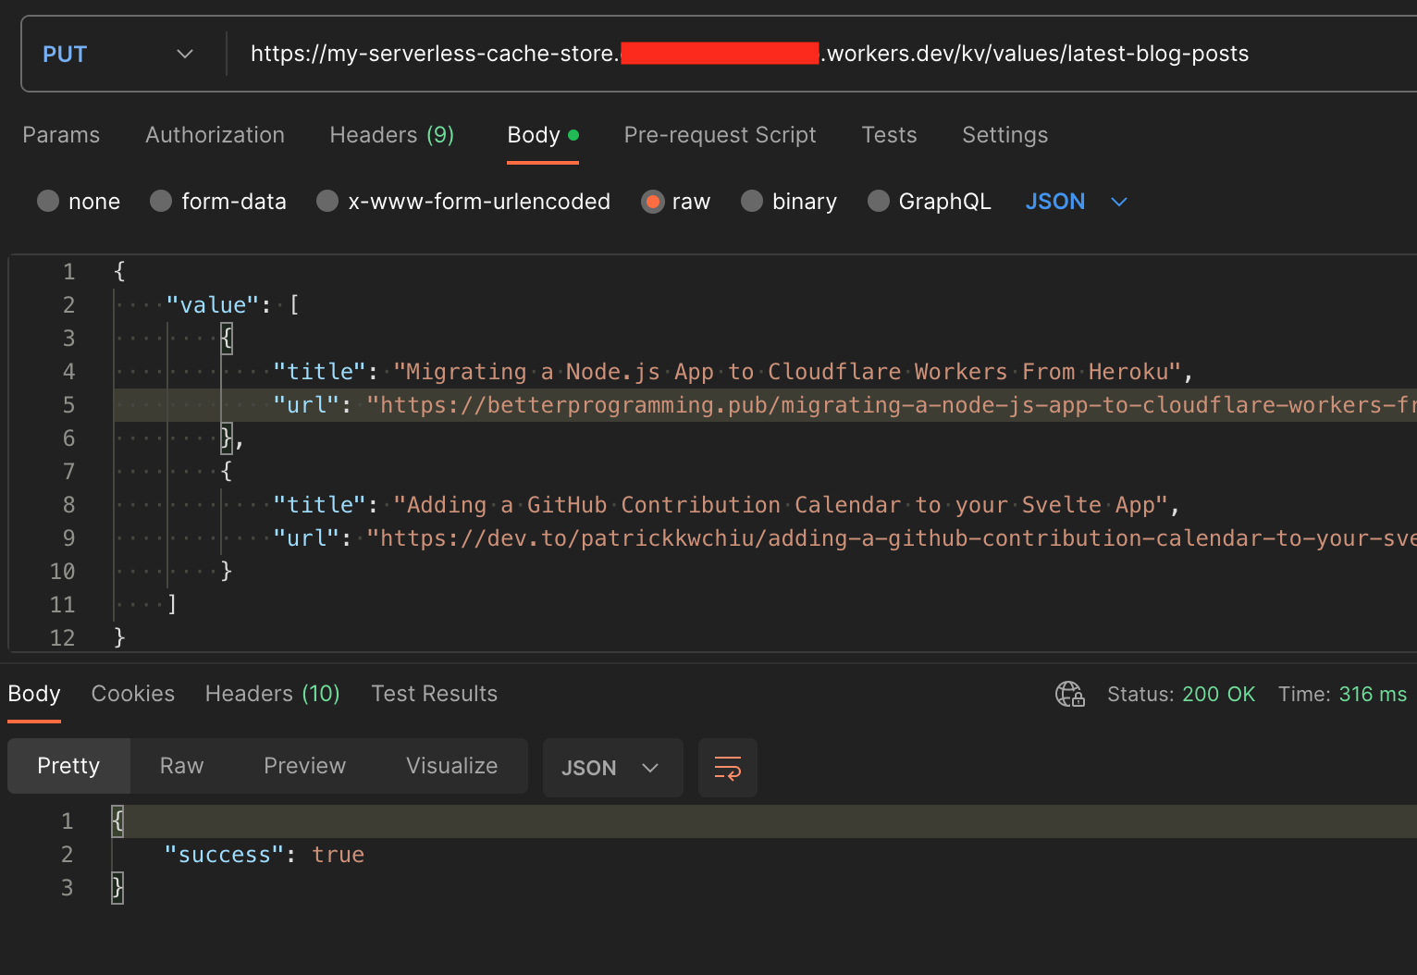Click the "success" key in response
Viewport: 1417px width, 975px height.
coord(225,855)
